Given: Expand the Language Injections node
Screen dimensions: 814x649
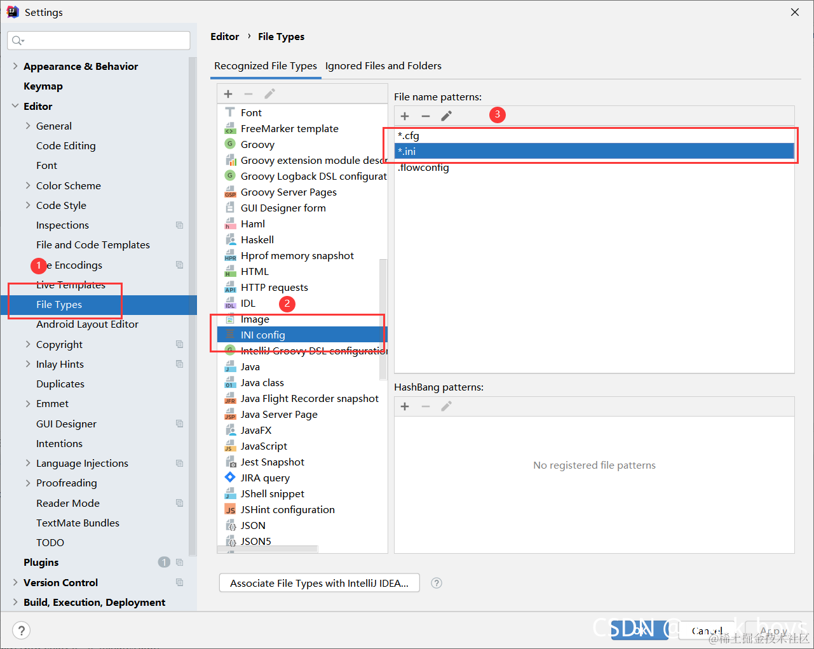Looking at the screenshot, I should [28, 463].
